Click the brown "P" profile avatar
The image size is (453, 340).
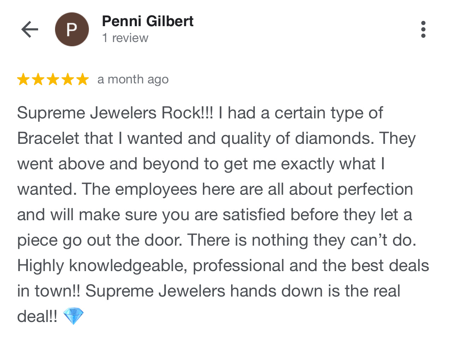point(72,29)
